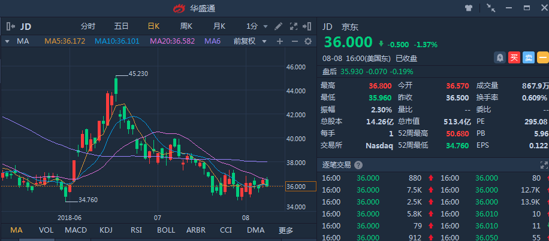Select the KDJ indicator
549x241 pixels.
point(107,230)
